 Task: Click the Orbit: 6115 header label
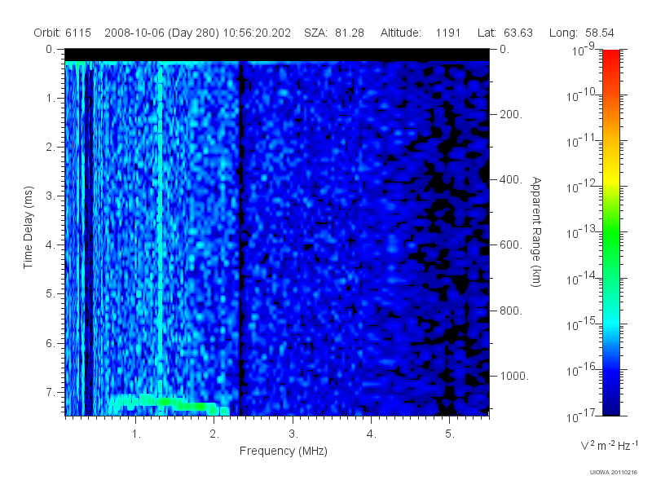pos(63,33)
